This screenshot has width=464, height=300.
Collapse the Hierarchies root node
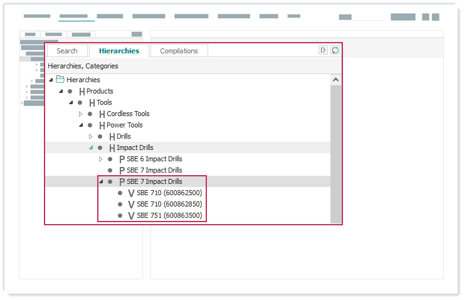51,80
